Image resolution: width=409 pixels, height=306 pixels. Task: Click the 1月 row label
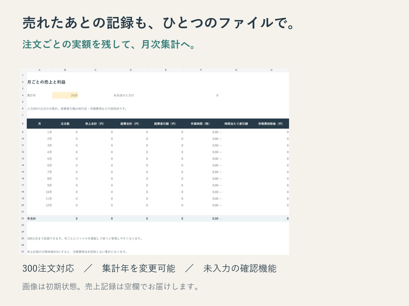[x=49, y=132]
